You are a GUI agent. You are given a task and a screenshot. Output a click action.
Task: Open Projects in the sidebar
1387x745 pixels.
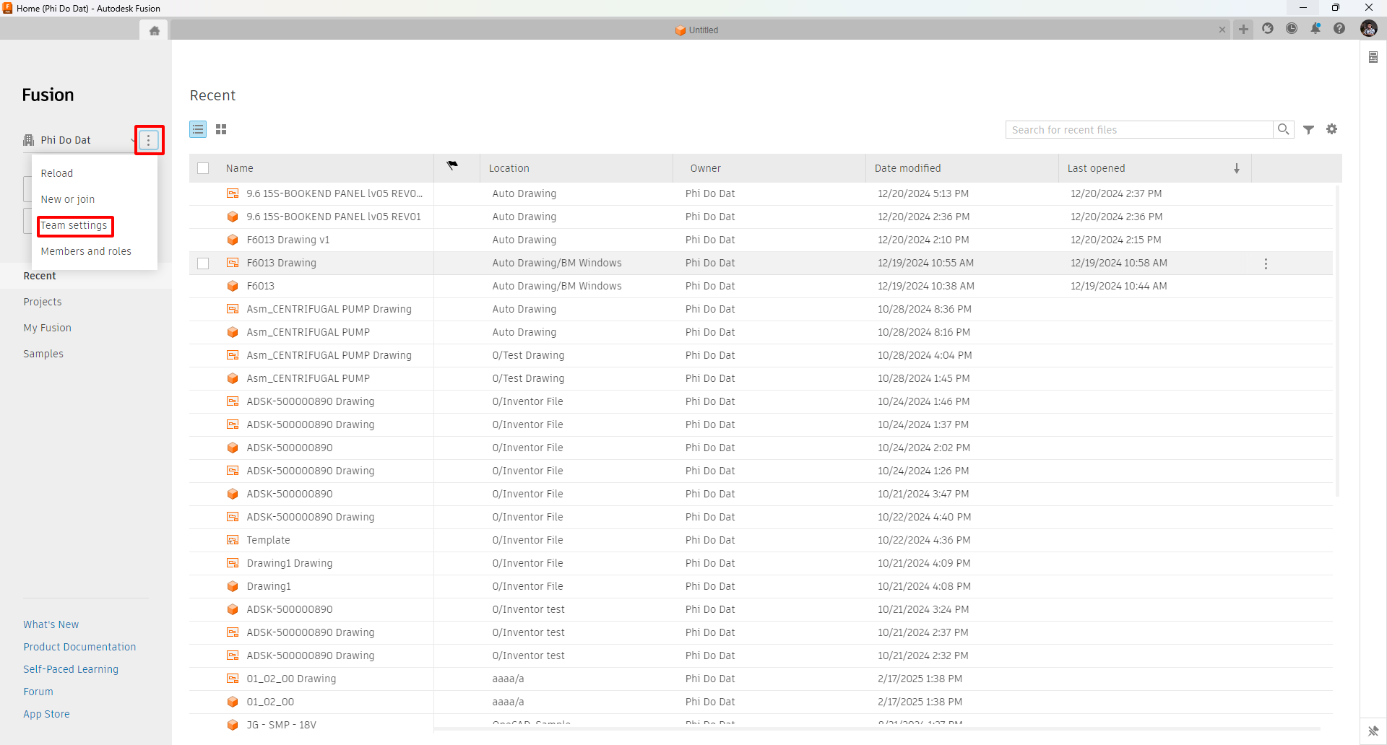coord(43,302)
